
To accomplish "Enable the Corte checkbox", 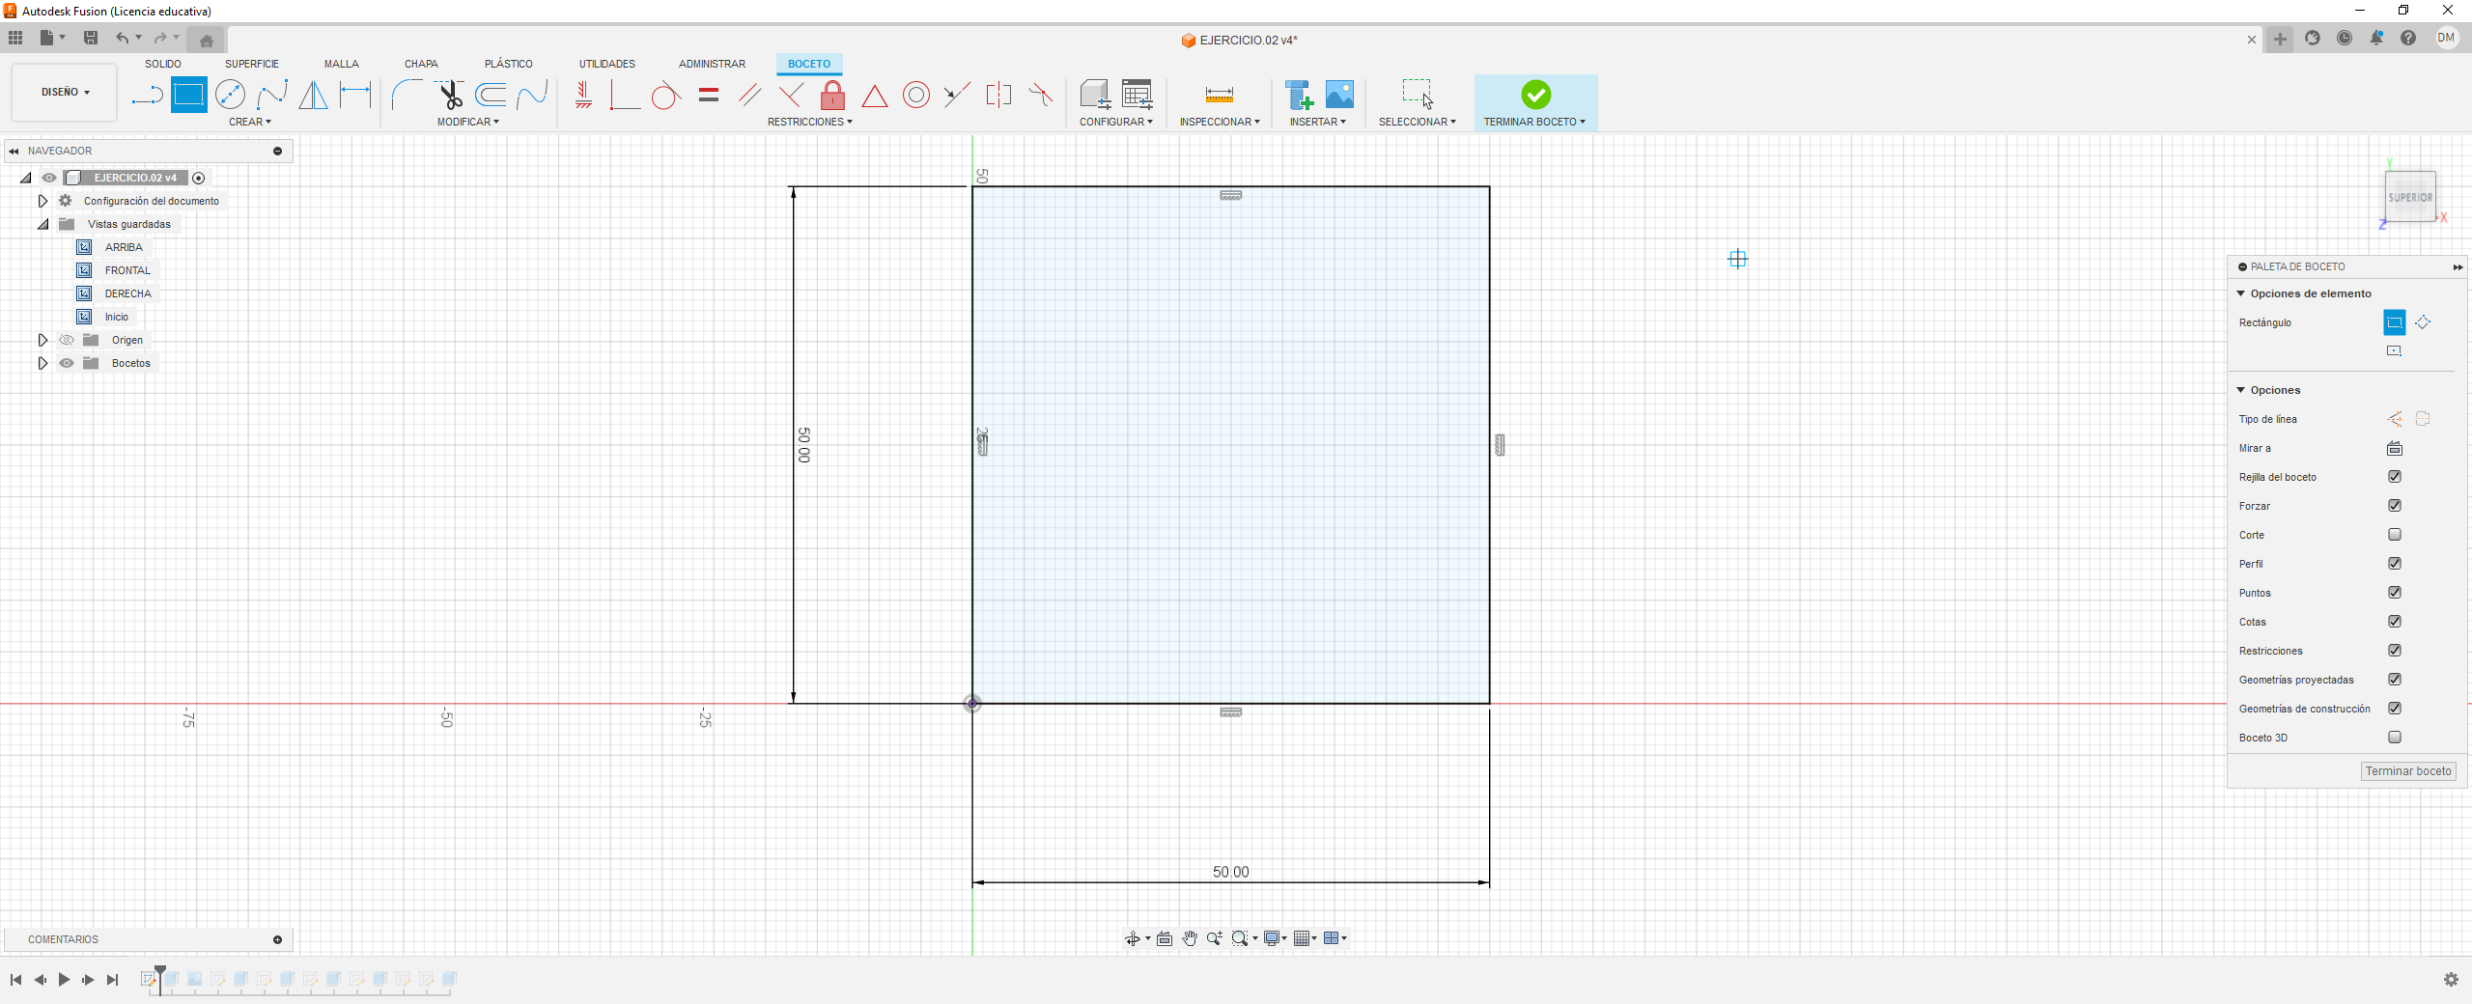I will (2395, 535).
